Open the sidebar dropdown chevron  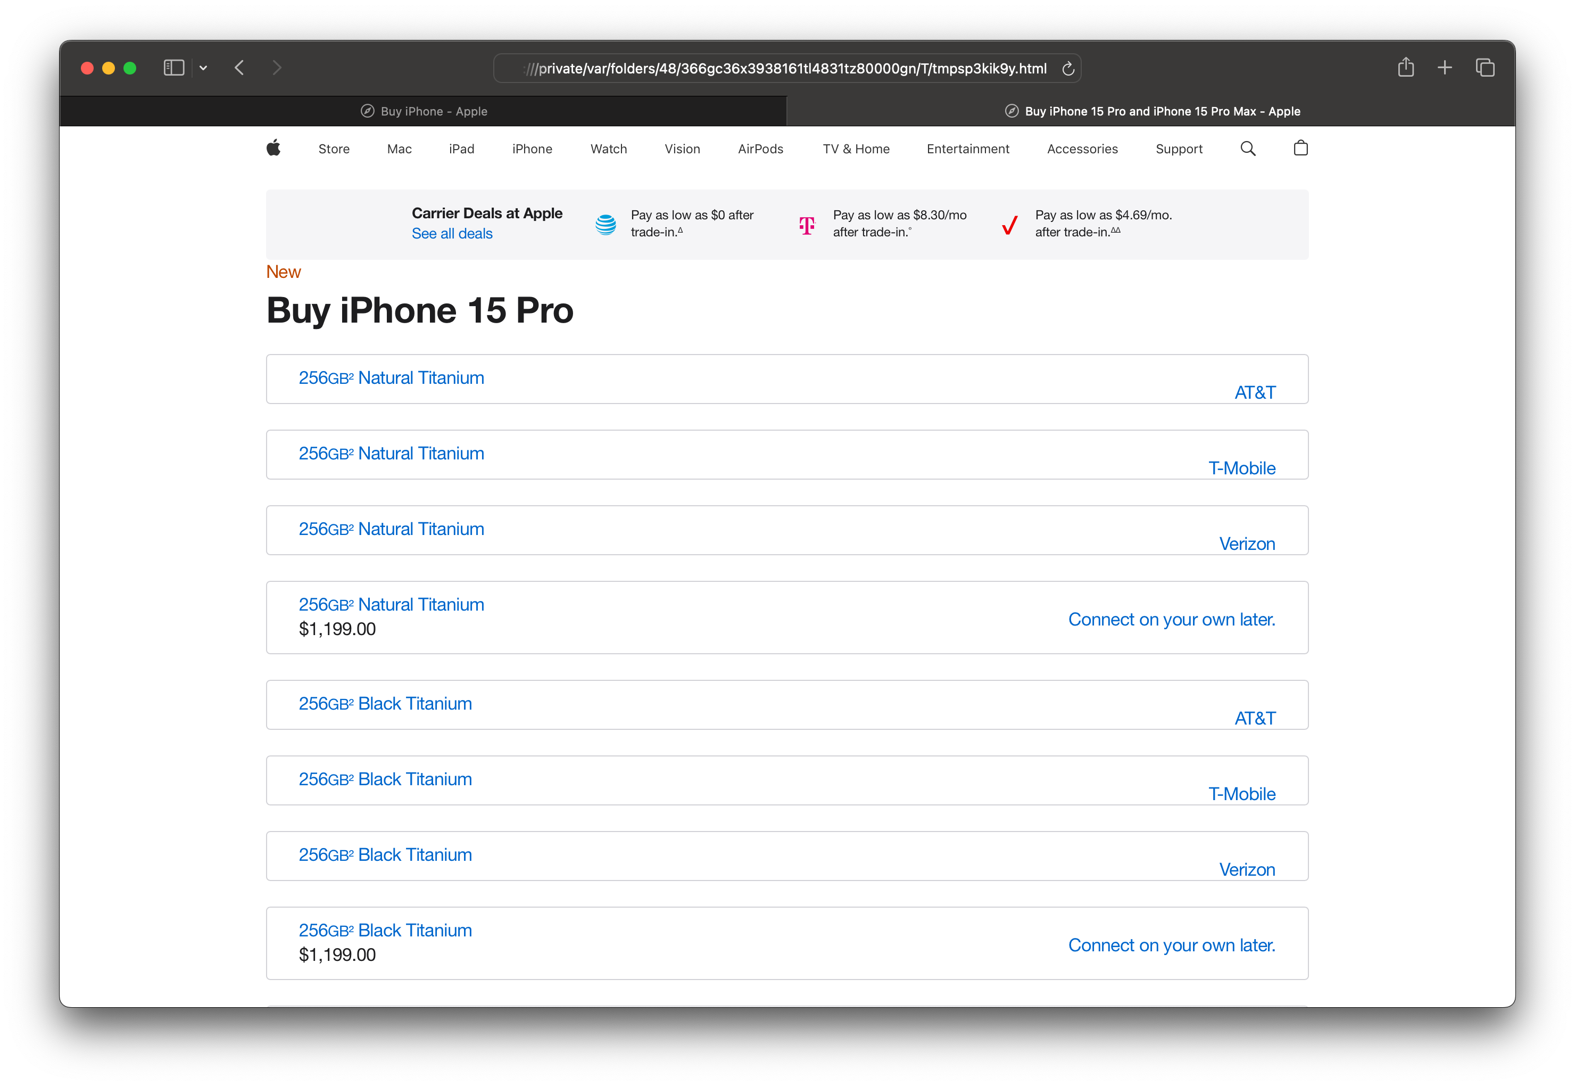click(x=203, y=68)
